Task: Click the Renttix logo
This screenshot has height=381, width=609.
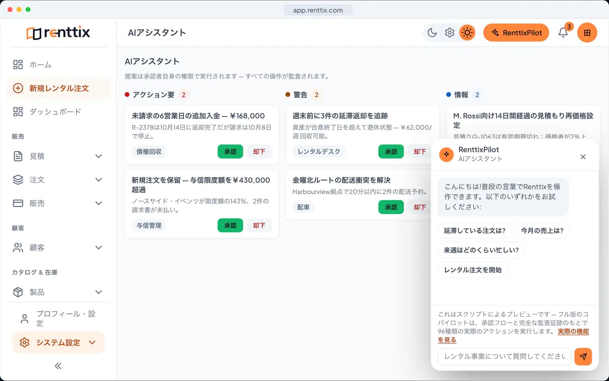Action: [x=58, y=33]
